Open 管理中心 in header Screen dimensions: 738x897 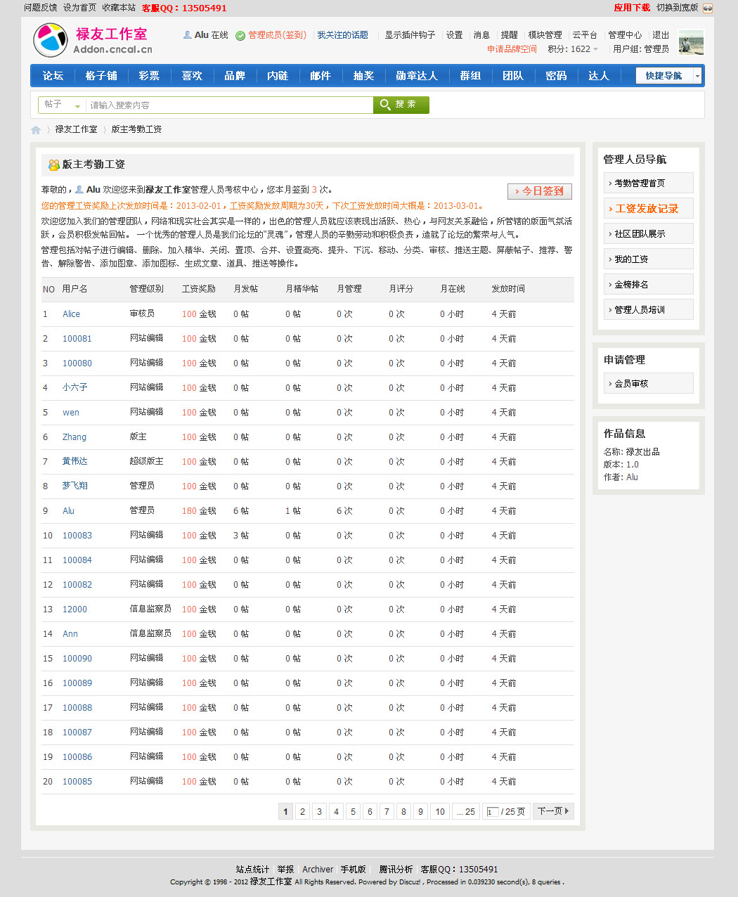click(x=625, y=34)
